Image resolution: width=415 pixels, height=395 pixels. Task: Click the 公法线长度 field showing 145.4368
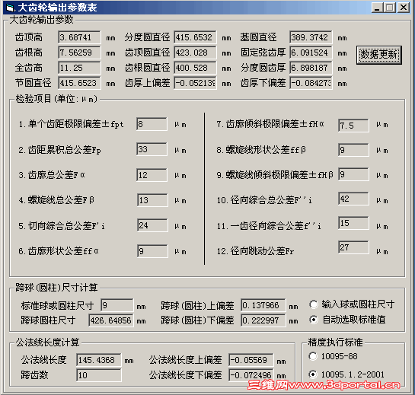click(x=99, y=360)
